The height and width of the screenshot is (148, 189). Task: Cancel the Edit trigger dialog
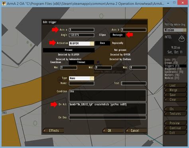136,130
